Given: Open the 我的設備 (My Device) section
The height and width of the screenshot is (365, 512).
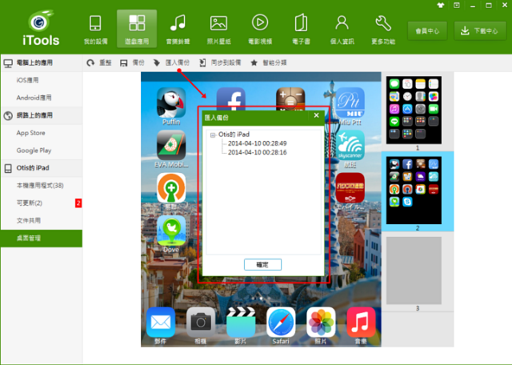Looking at the screenshot, I should [x=95, y=29].
